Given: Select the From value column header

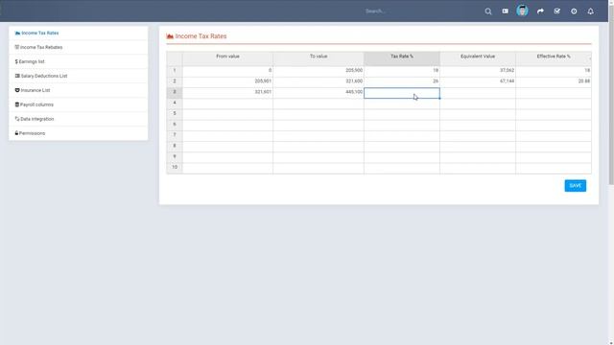Looking at the screenshot, I should (x=227, y=58).
